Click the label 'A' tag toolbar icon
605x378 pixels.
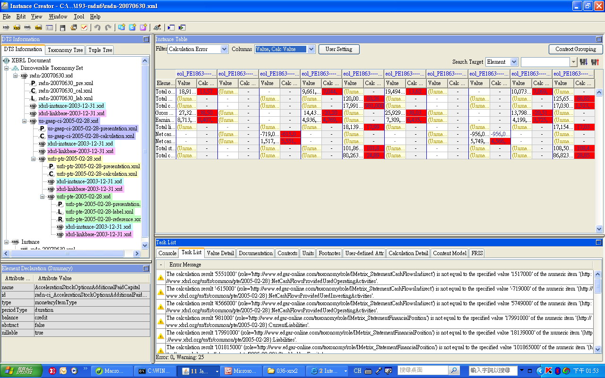point(157,27)
